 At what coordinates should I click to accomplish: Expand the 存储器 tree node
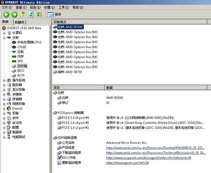click(4, 99)
